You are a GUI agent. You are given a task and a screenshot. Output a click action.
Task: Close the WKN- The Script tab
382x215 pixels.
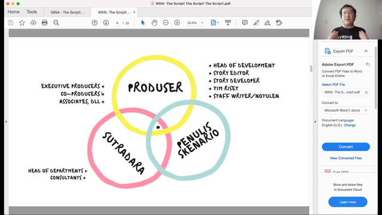pos(134,12)
